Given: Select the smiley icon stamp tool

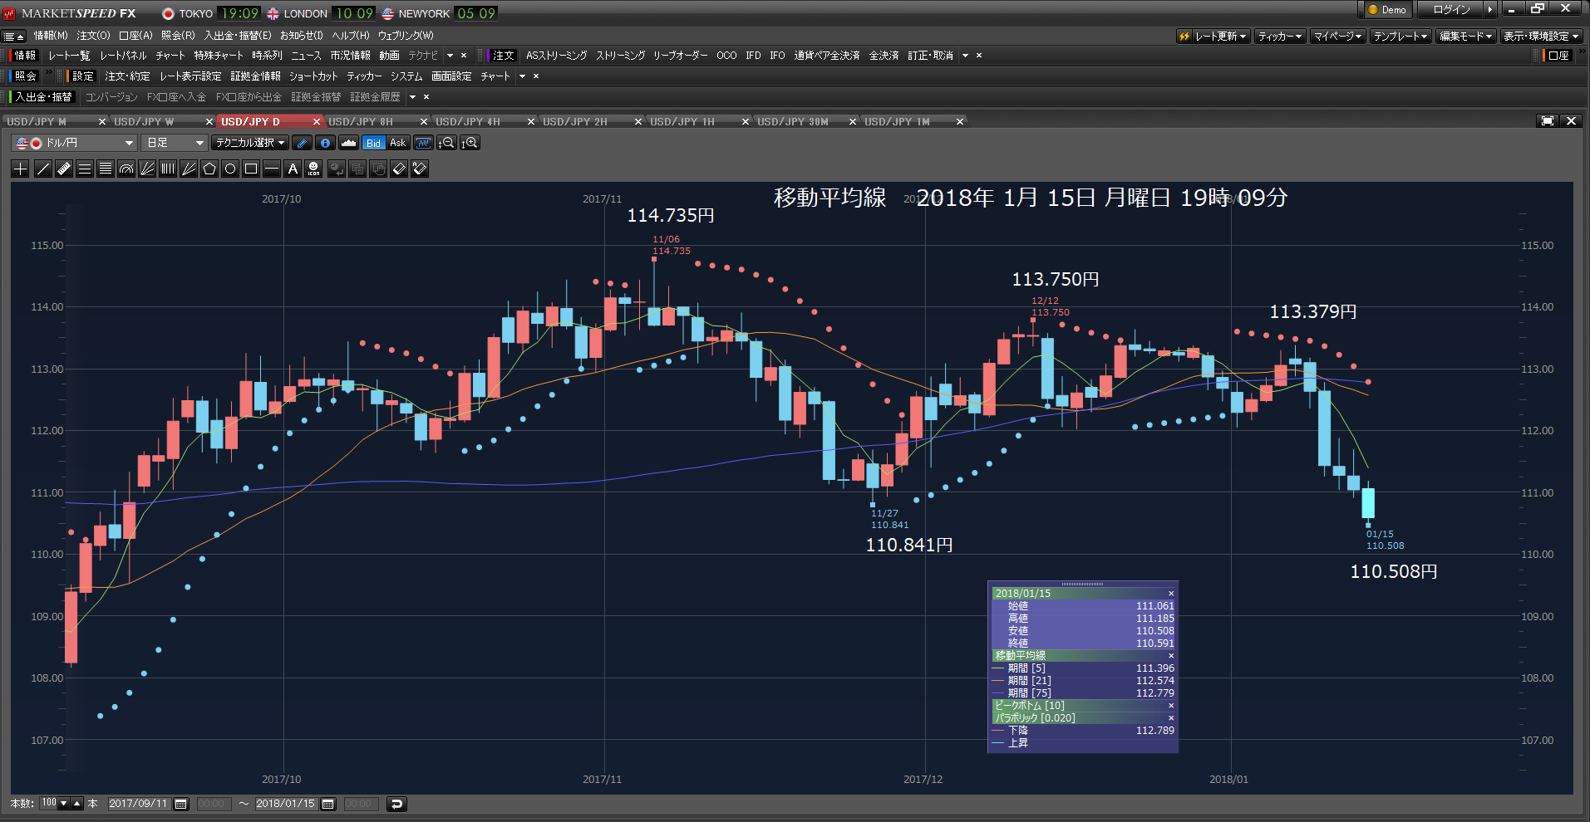Looking at the screenshot, I should tap(313, 169).
